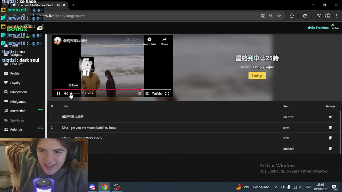Close the BotRix browser tab
The height and width of the screenshot is (192, 342).
(x=64, y=5)
